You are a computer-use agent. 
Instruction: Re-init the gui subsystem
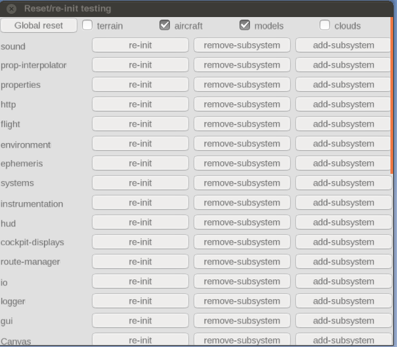click(140, 321)
